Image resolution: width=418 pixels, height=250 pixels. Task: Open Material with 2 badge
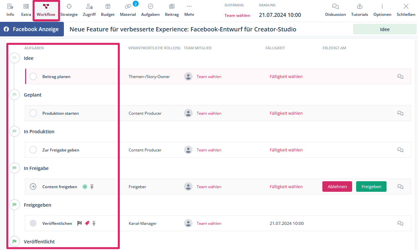point(128,10)
